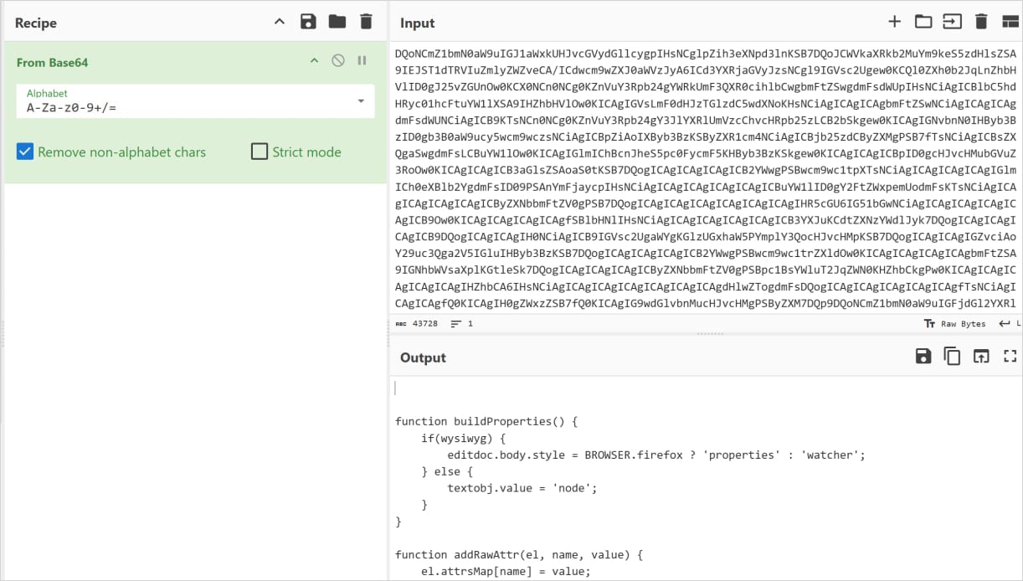Save the output to a file
The width and height of the screenshot is (1023, 581).
point(923,356)
